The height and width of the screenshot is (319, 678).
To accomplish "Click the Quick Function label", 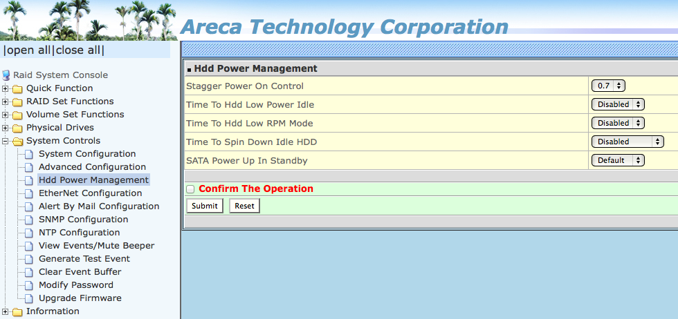I will (x=59, y=88).
